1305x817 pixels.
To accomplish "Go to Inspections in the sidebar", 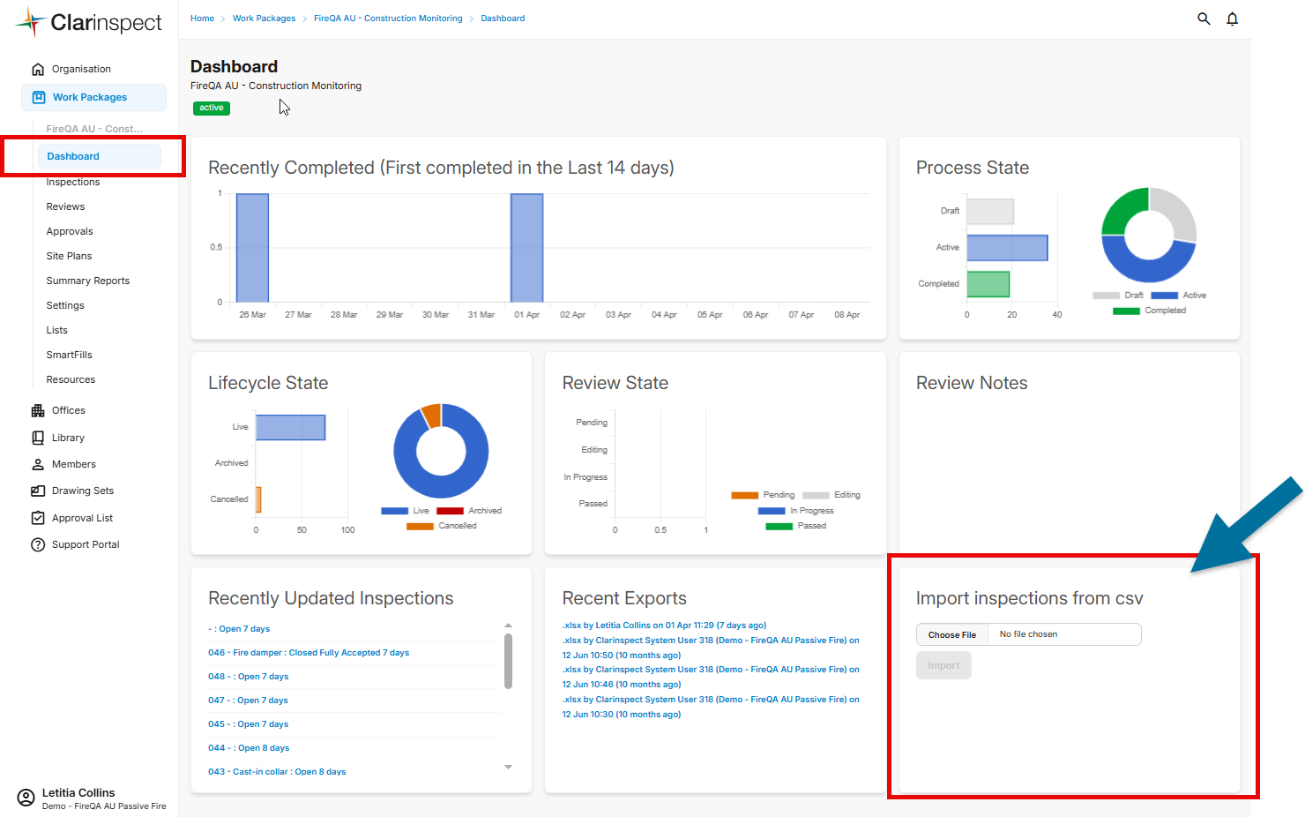I will pyautogui.click(x=73, y=182).
